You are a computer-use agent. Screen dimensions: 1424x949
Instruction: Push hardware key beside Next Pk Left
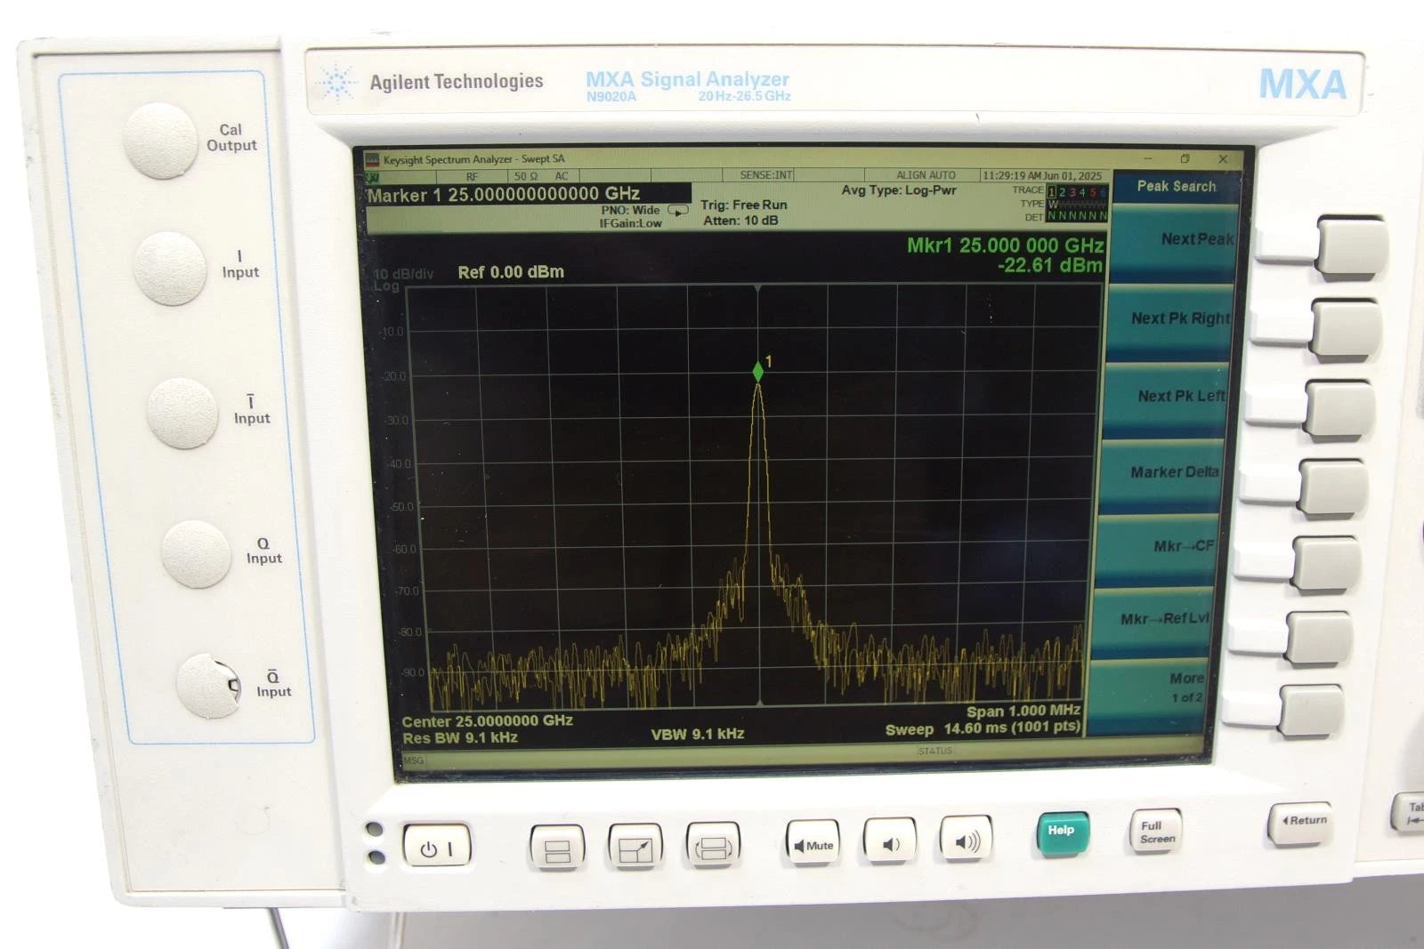[1339, 408]
